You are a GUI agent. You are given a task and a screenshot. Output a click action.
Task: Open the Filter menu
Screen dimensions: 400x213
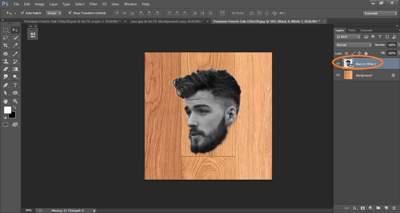click(93, 4)
